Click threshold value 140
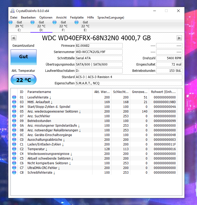This screenshot has width=197, height=205. tap(145, 112)
